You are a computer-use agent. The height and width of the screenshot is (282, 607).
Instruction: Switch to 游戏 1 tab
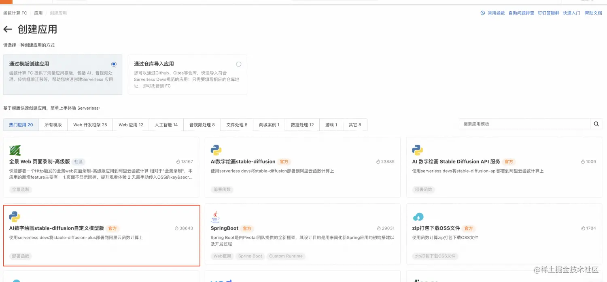(331, 125)
